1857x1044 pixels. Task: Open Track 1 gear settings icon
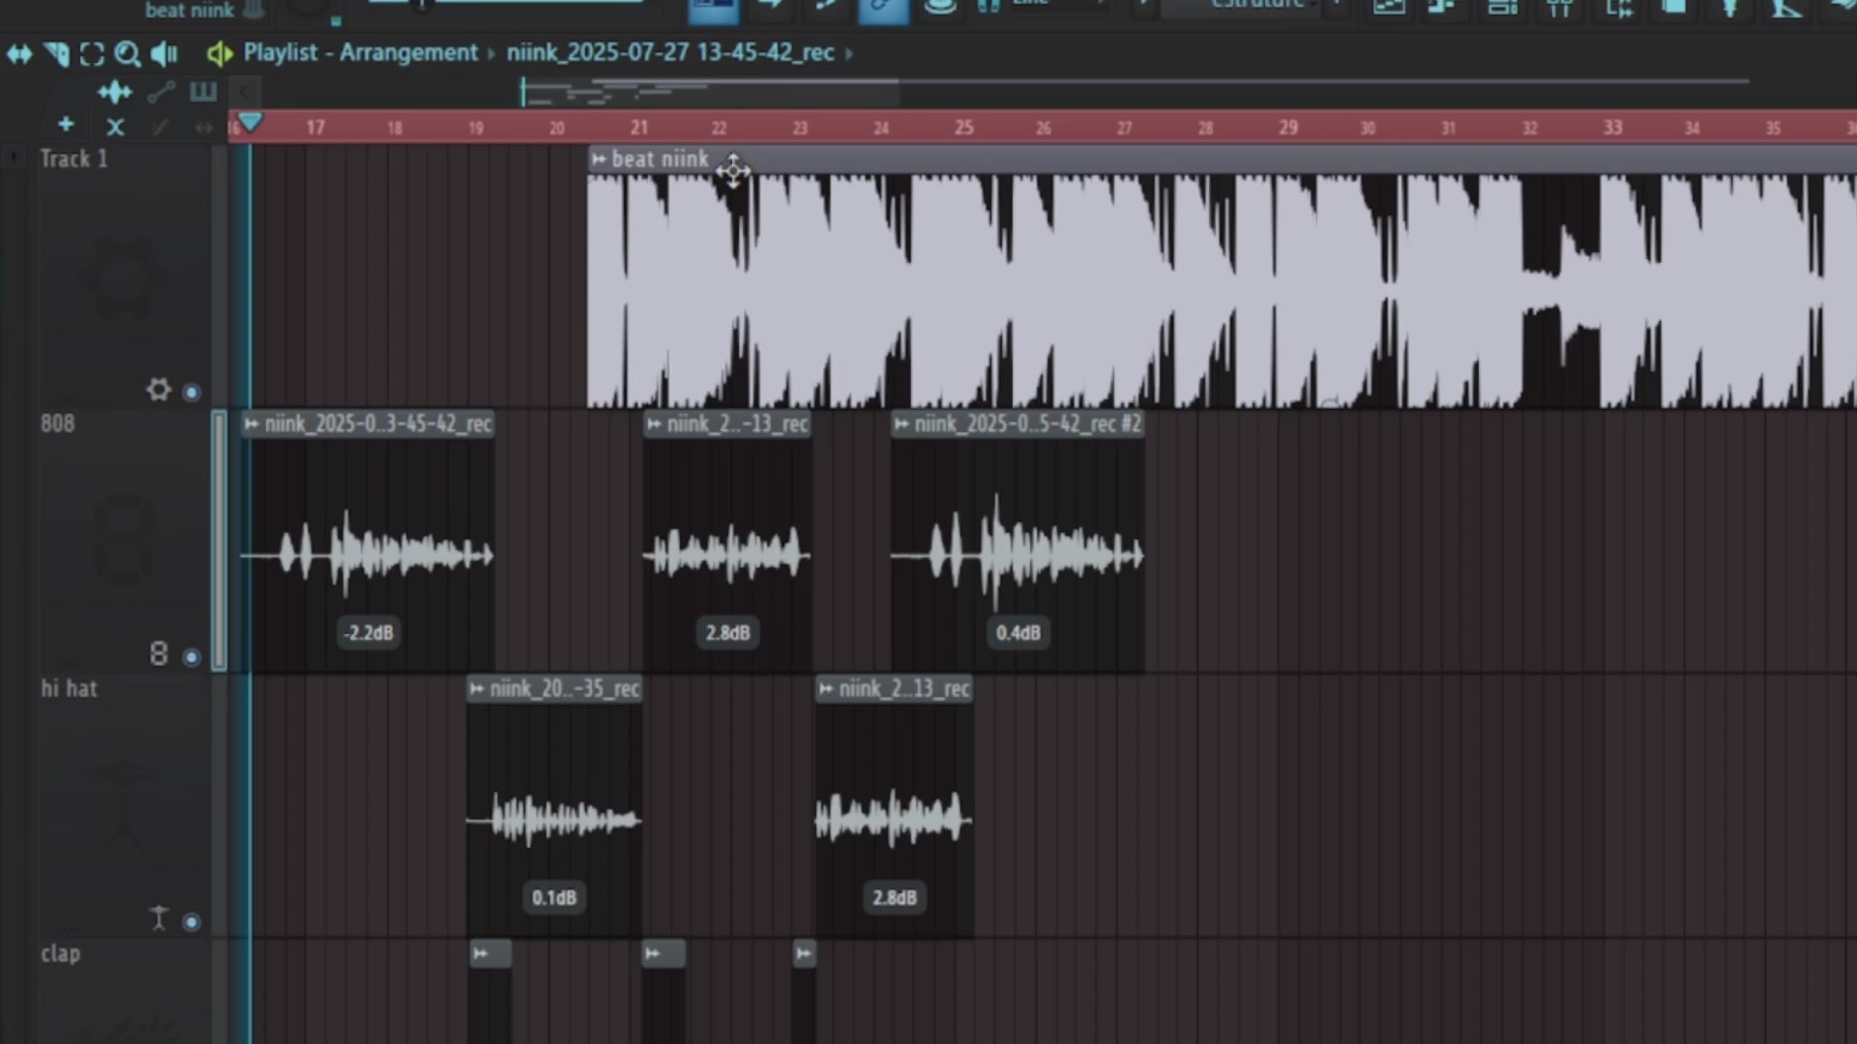coord(159,390)
